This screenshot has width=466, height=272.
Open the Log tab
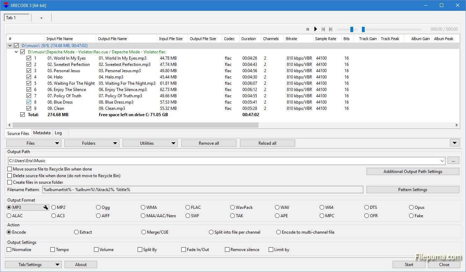coord(58,133)
